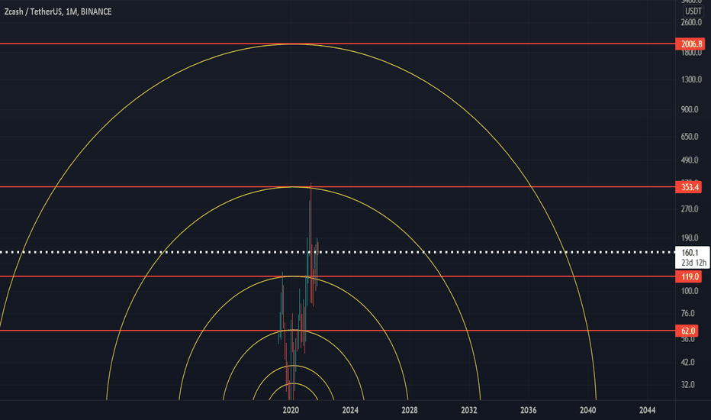Select the USDT currency label
The width and height of the screenshot is (711, 420).
(693, 11)
